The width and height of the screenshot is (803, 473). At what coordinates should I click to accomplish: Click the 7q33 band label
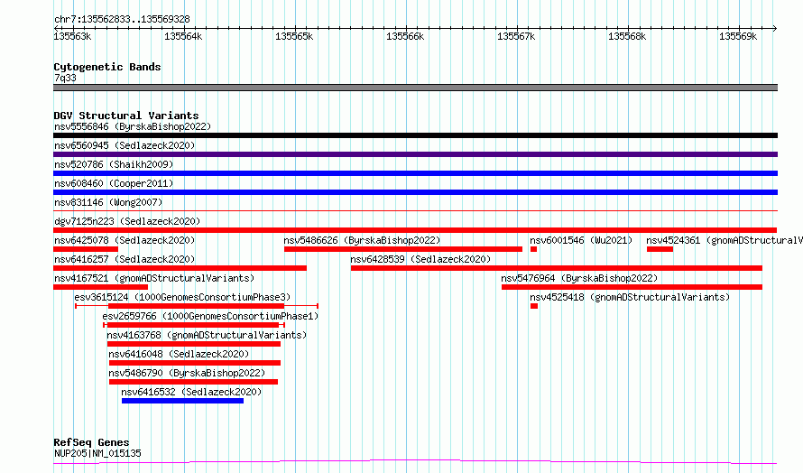coord(65,78)
